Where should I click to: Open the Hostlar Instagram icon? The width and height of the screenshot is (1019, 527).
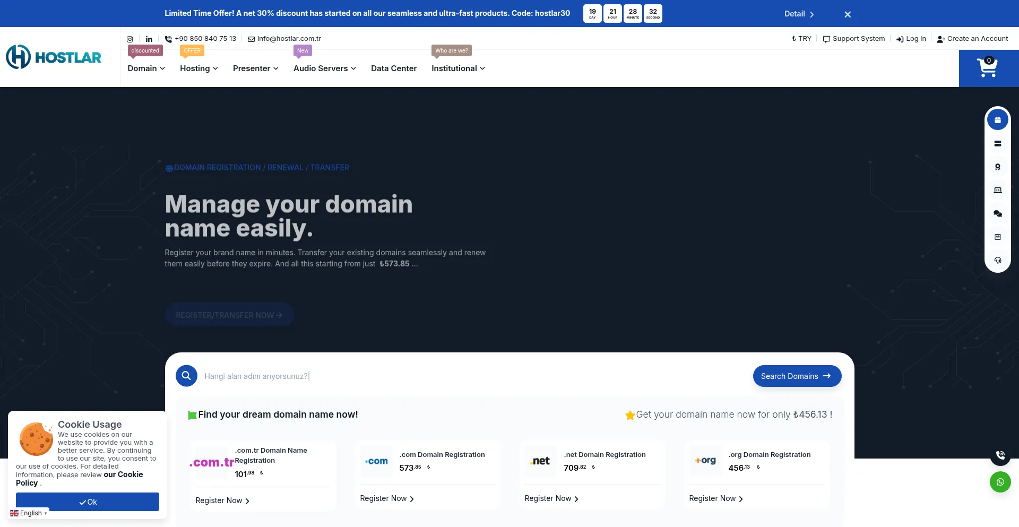point(129,39)
